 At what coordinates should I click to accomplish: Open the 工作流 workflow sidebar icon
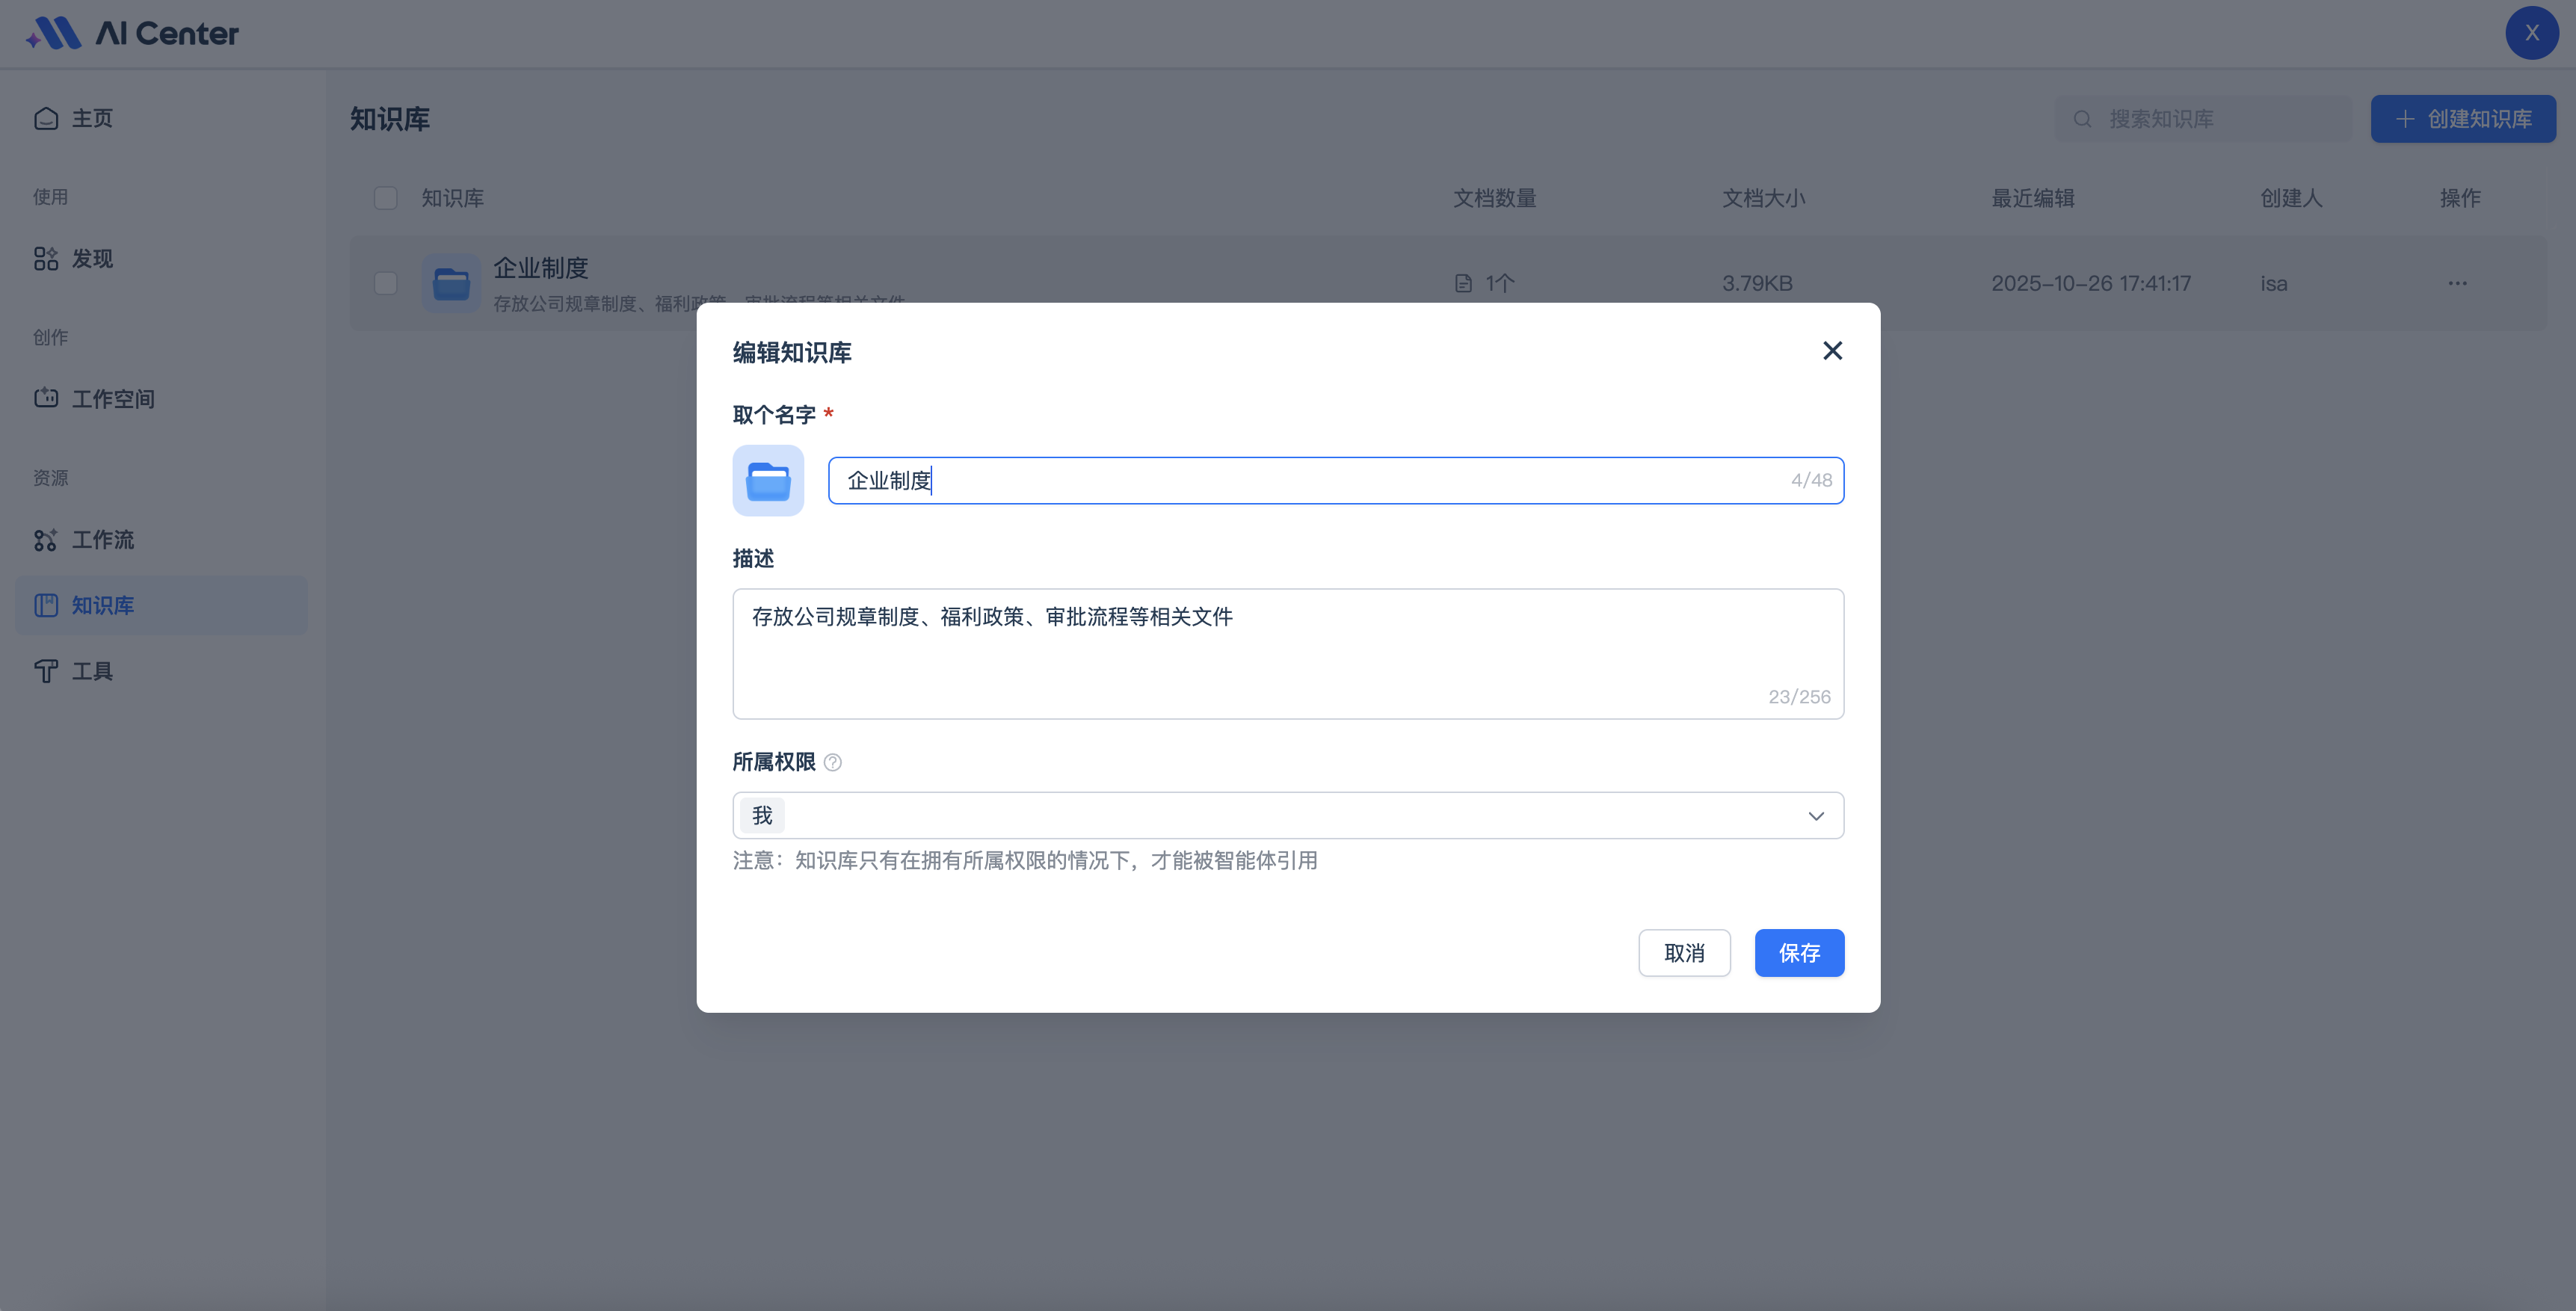[46, 540]
